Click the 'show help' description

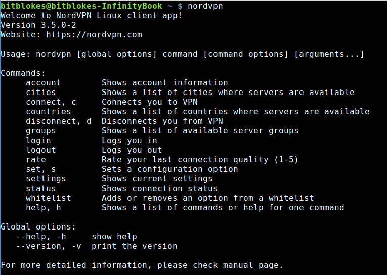[114, 237]
